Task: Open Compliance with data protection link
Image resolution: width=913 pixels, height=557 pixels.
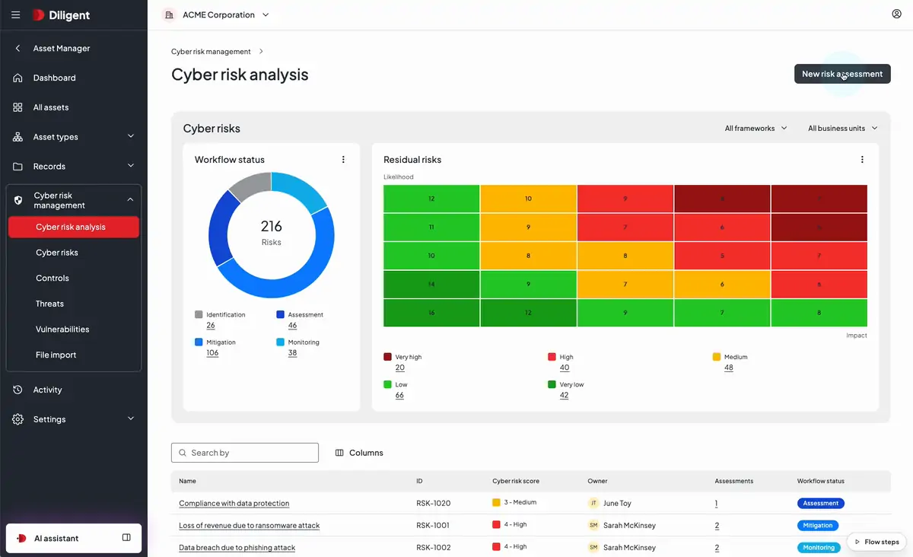Action: 234,503
